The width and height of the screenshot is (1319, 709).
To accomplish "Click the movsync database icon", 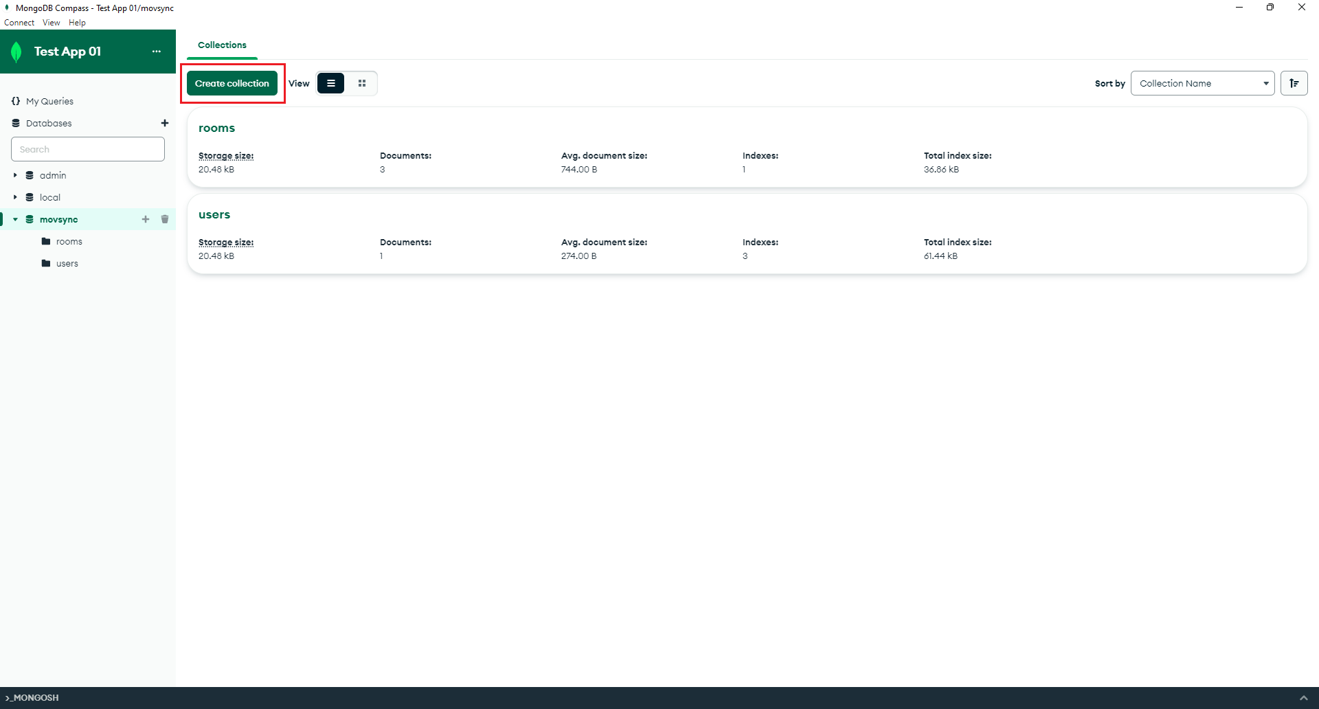I will pos(30,219).
